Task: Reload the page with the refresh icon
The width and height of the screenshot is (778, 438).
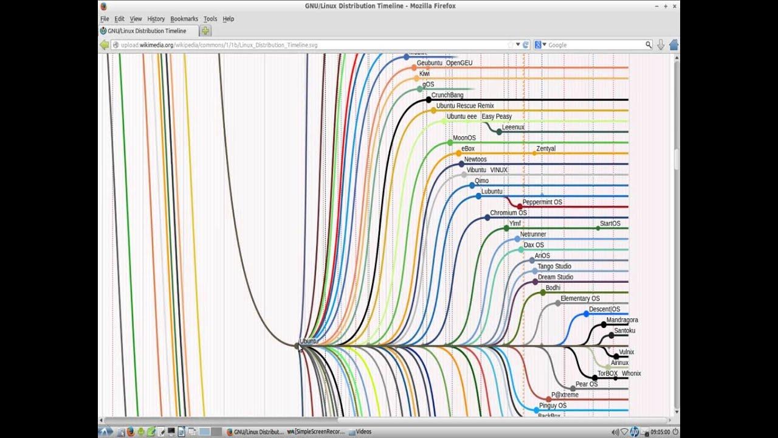Action: point(526,45)
